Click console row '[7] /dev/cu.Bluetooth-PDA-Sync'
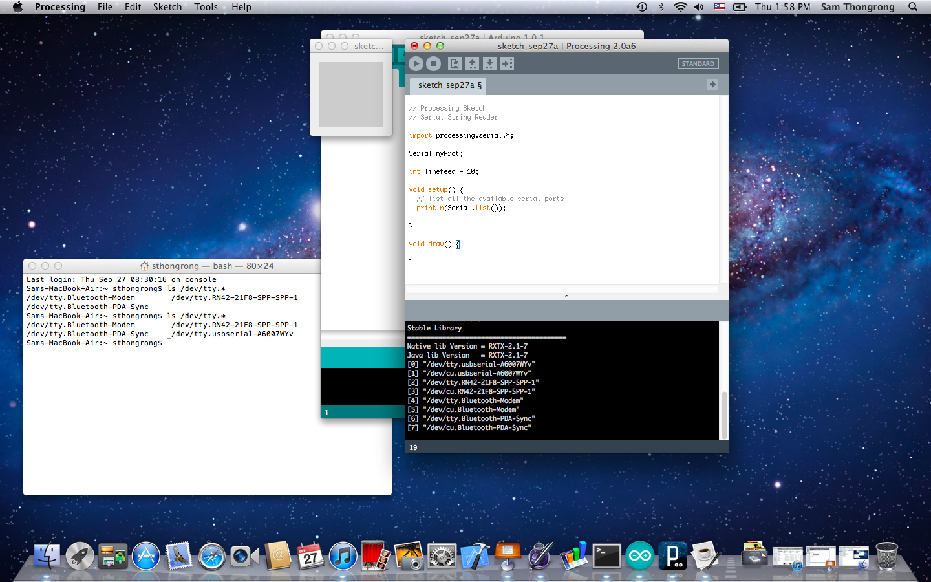The image size is (931, 582). pos(469,427)
